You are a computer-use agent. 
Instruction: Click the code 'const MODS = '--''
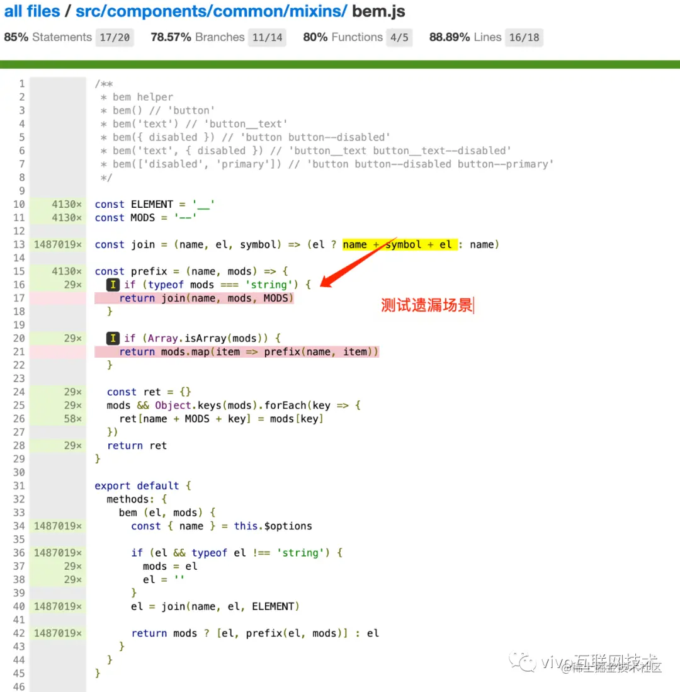(145, 218)
